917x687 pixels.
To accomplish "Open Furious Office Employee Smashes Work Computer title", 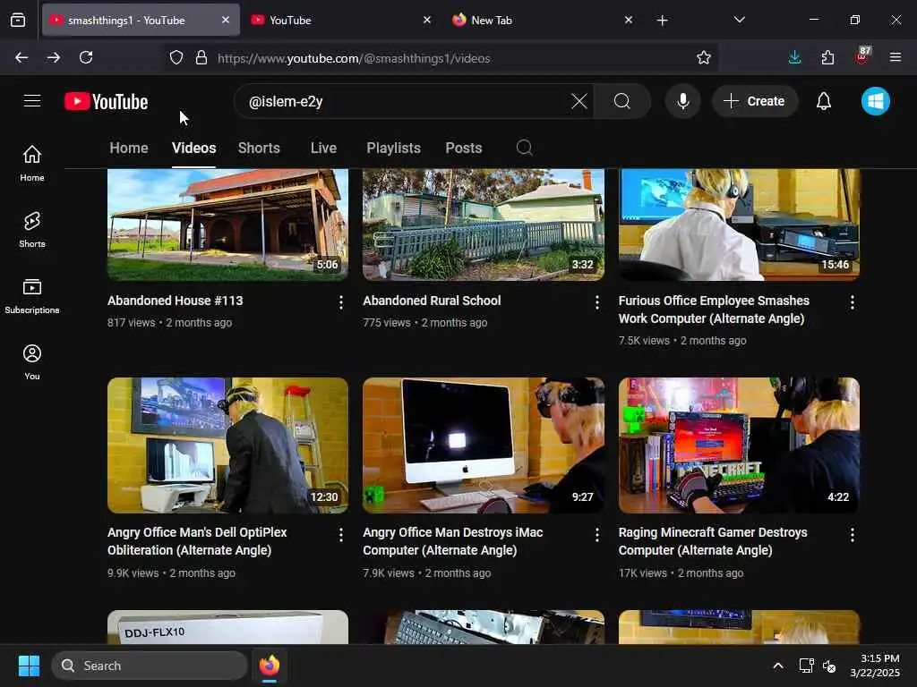I will [x=714, y=310].
